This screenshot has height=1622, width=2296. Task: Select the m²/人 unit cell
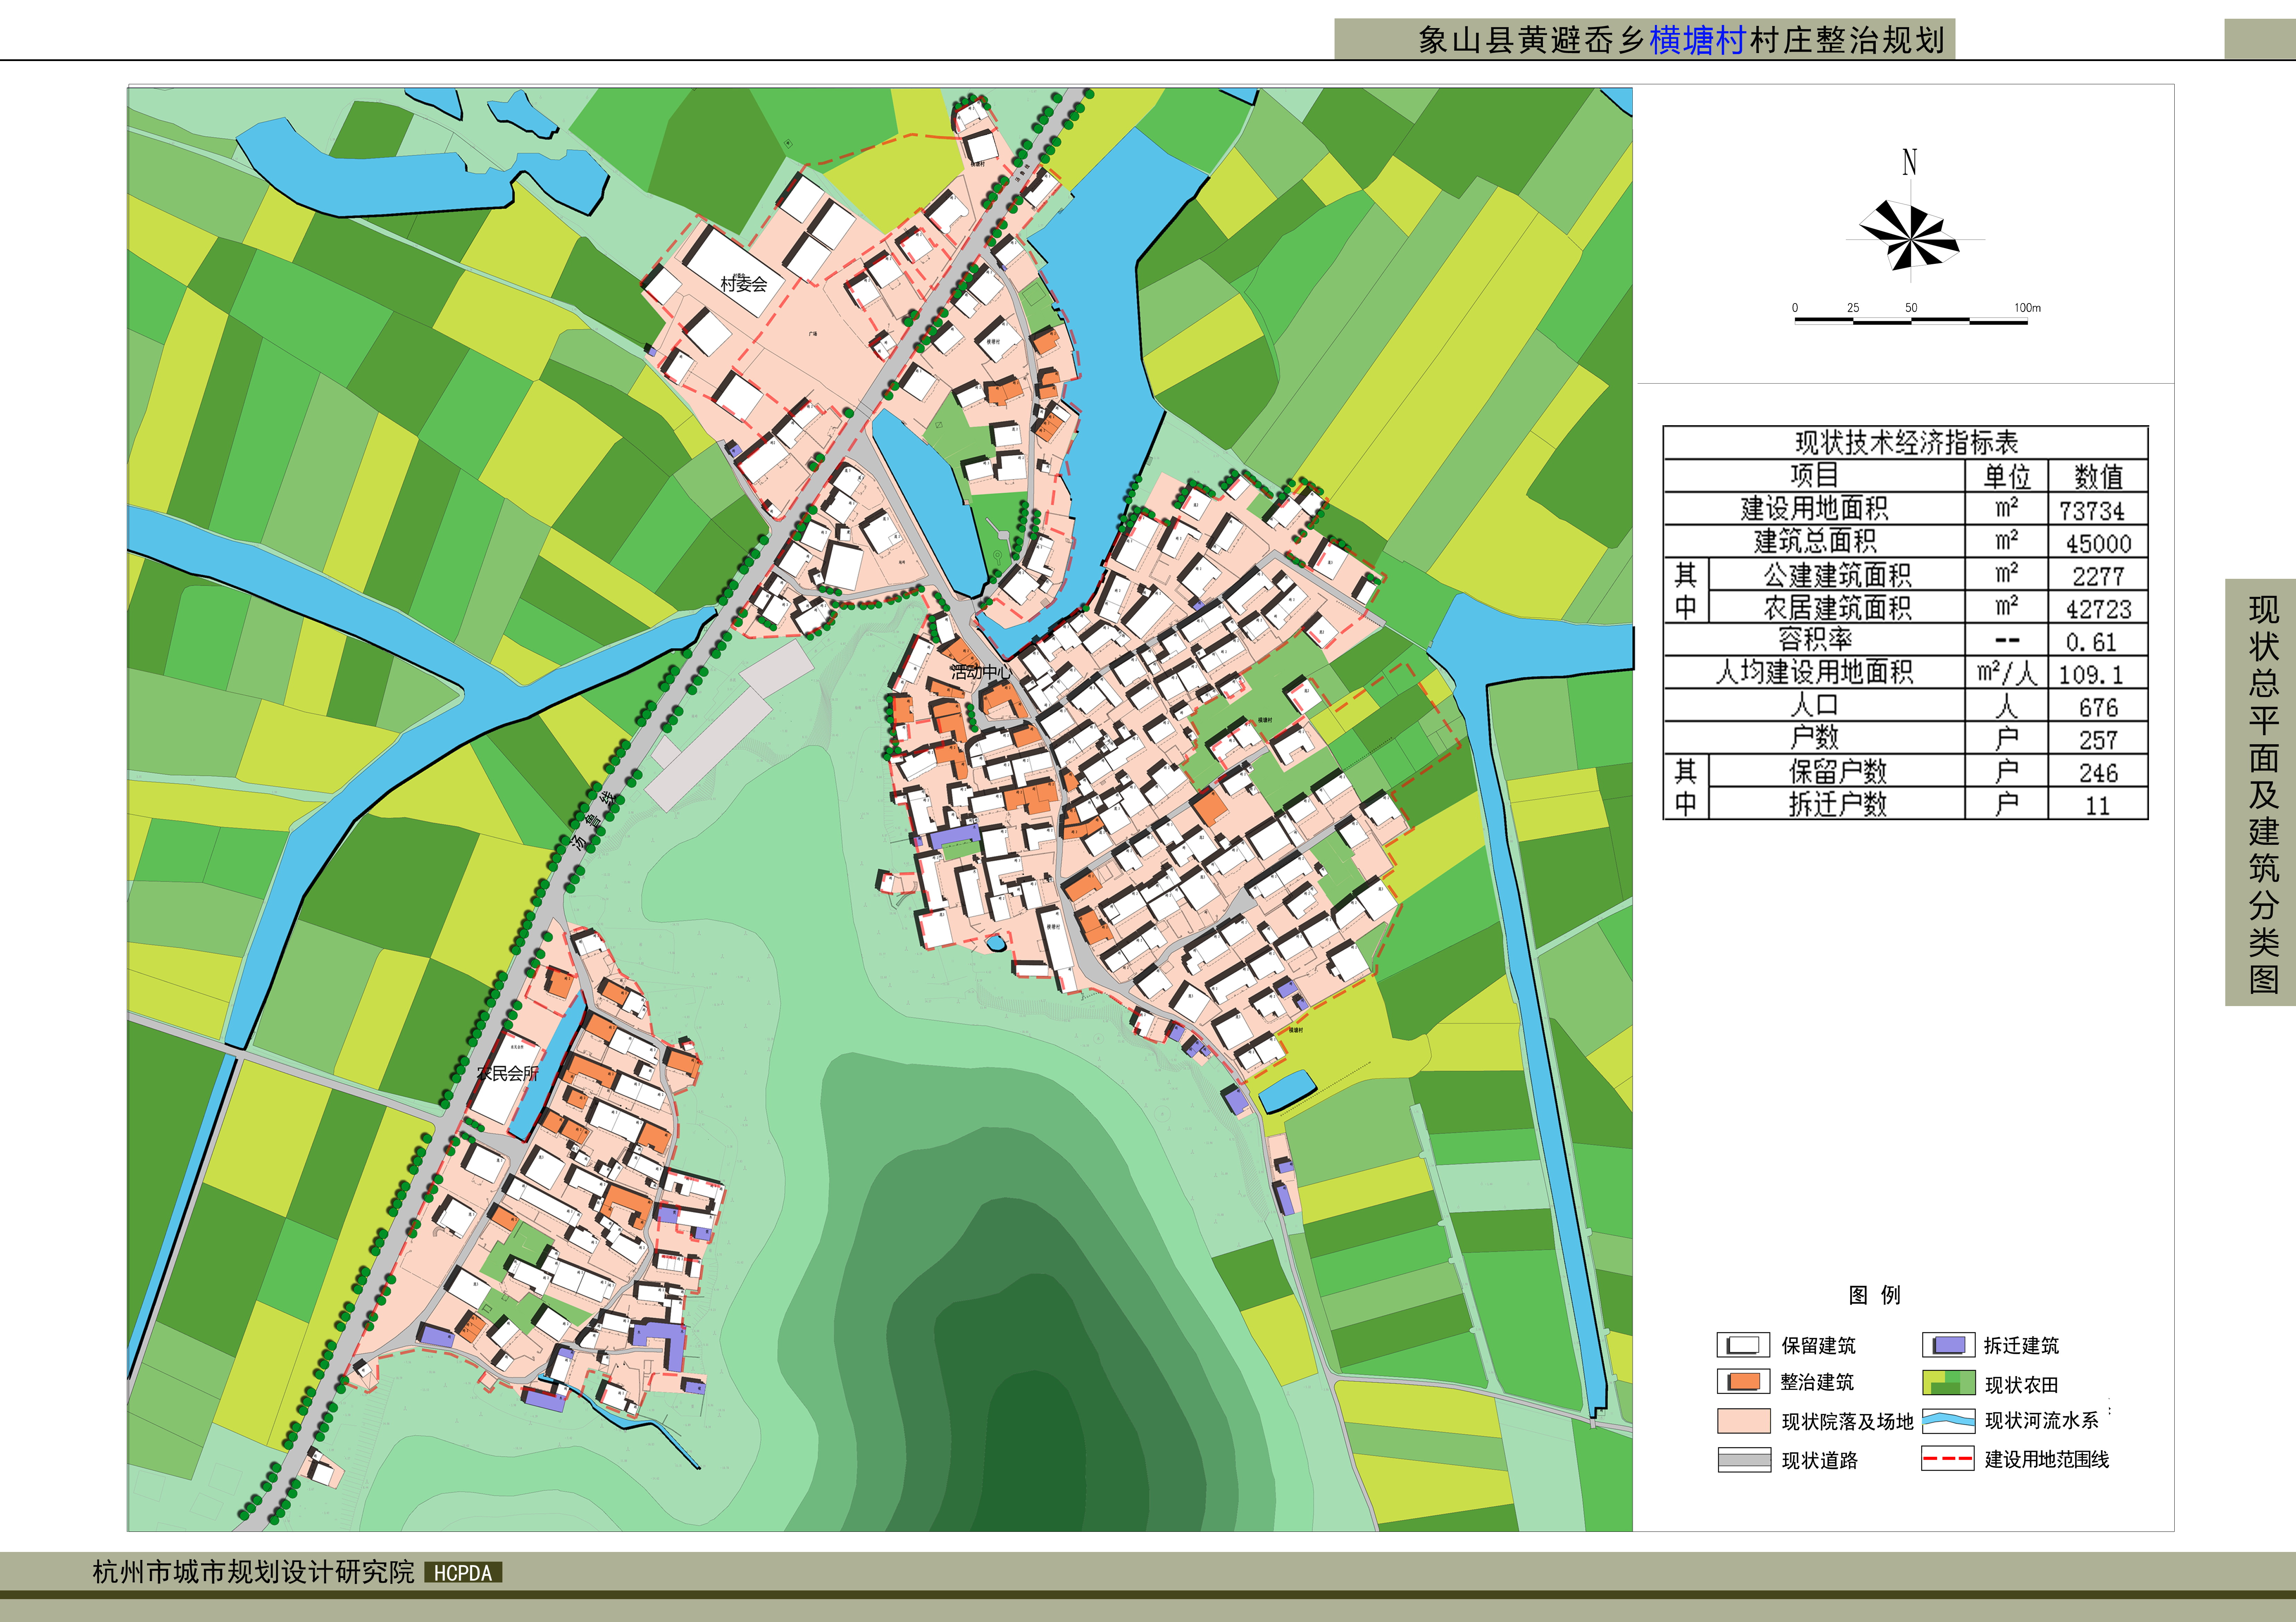point(2006,672)
